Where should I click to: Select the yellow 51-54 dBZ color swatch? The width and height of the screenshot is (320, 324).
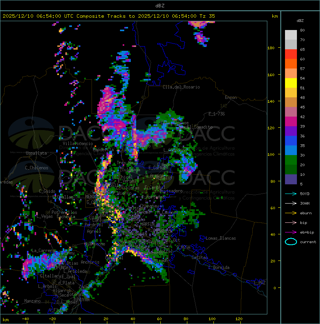coord(291,83)
